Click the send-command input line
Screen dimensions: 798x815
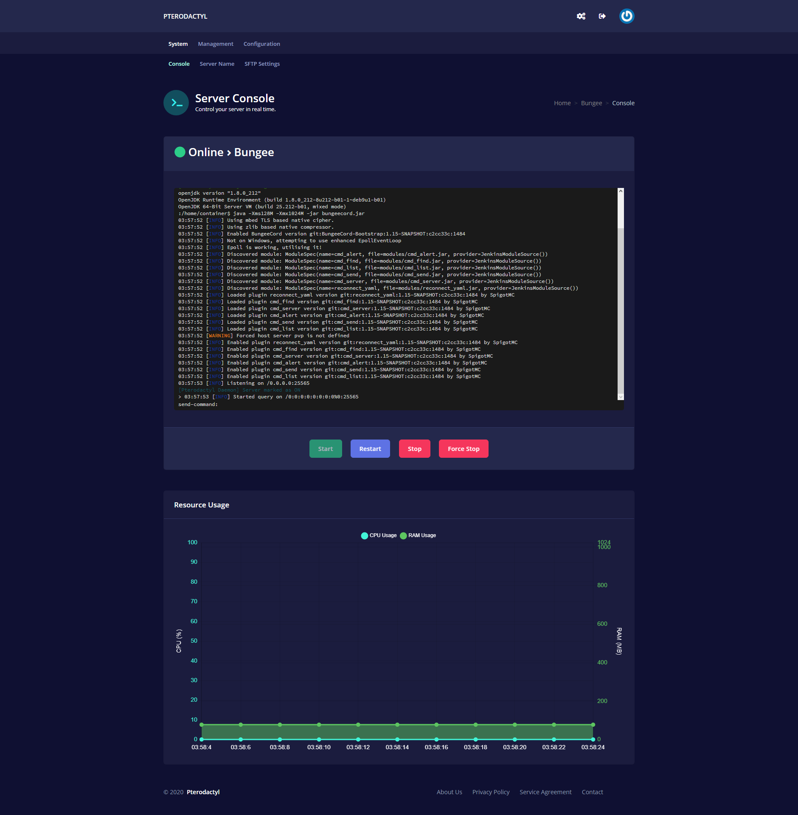[399, 404]
